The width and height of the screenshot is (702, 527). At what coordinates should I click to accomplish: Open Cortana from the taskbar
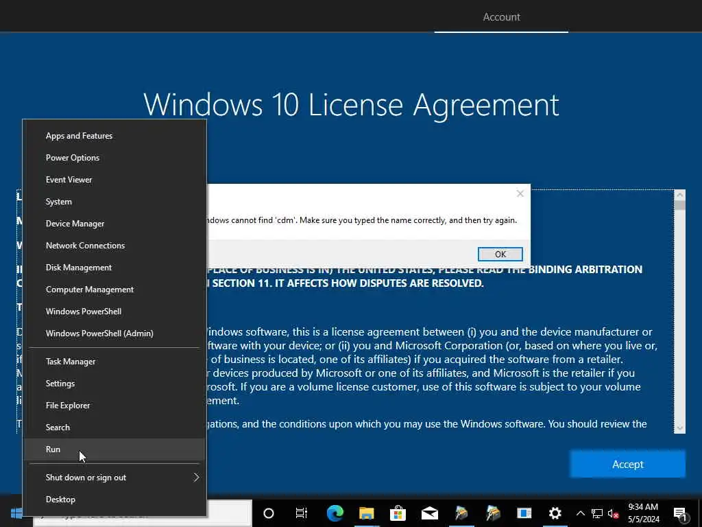pyautogui.click(x=269, y=513)
